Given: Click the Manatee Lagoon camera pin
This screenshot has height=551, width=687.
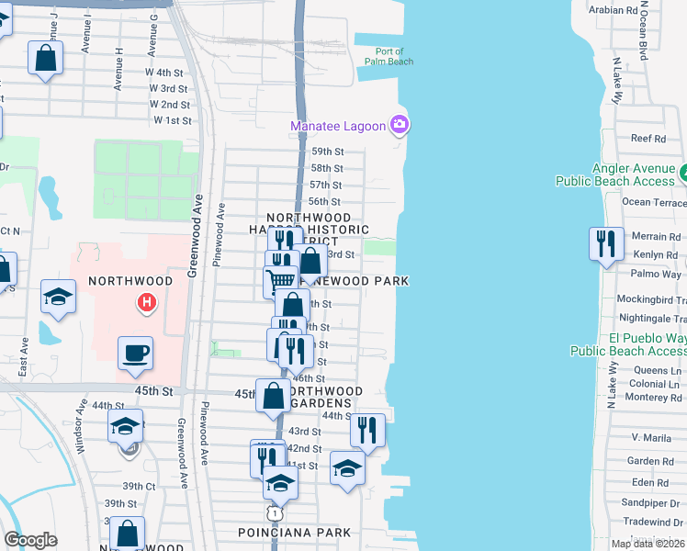Looking at the screenshot, I should tap(400, 125).
